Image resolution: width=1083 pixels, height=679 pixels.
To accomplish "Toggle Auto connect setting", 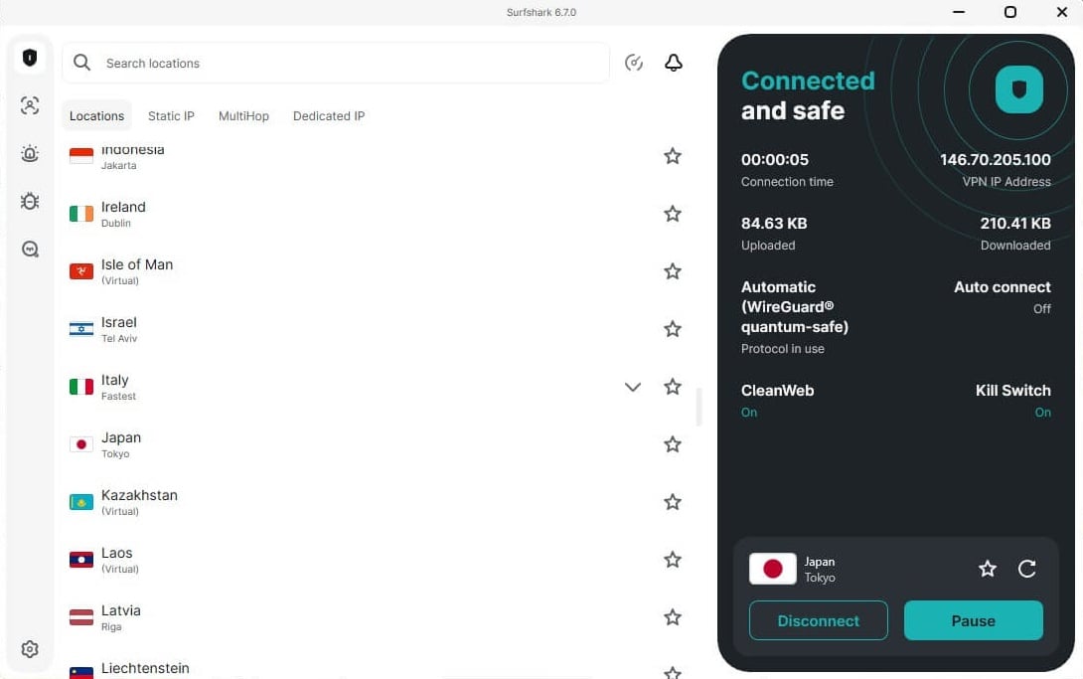I will (1003, 296).
